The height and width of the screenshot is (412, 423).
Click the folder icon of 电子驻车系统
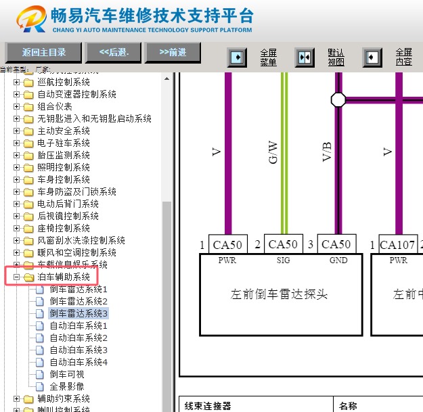28,143
